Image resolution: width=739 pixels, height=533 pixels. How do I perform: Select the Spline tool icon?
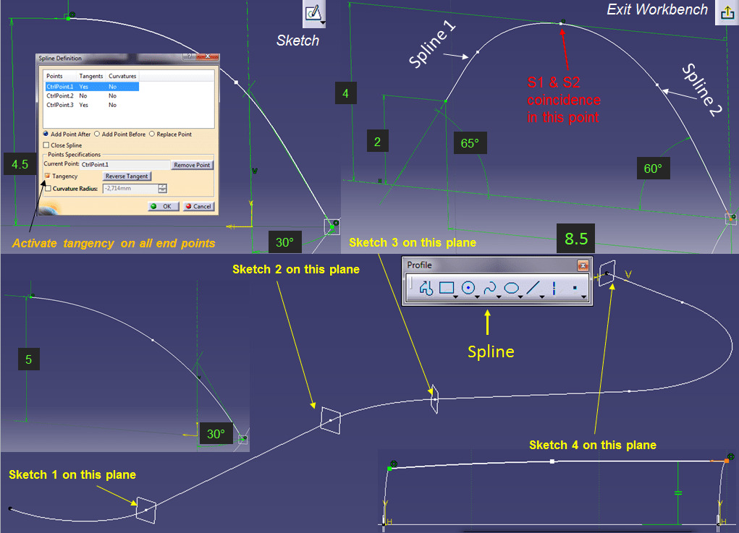point(489,288)
